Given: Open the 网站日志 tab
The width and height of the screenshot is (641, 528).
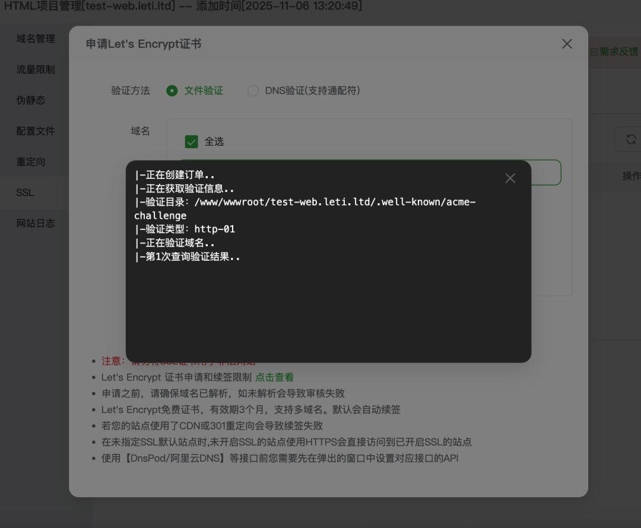Looking at the screenshot, I should pos(36,223).
